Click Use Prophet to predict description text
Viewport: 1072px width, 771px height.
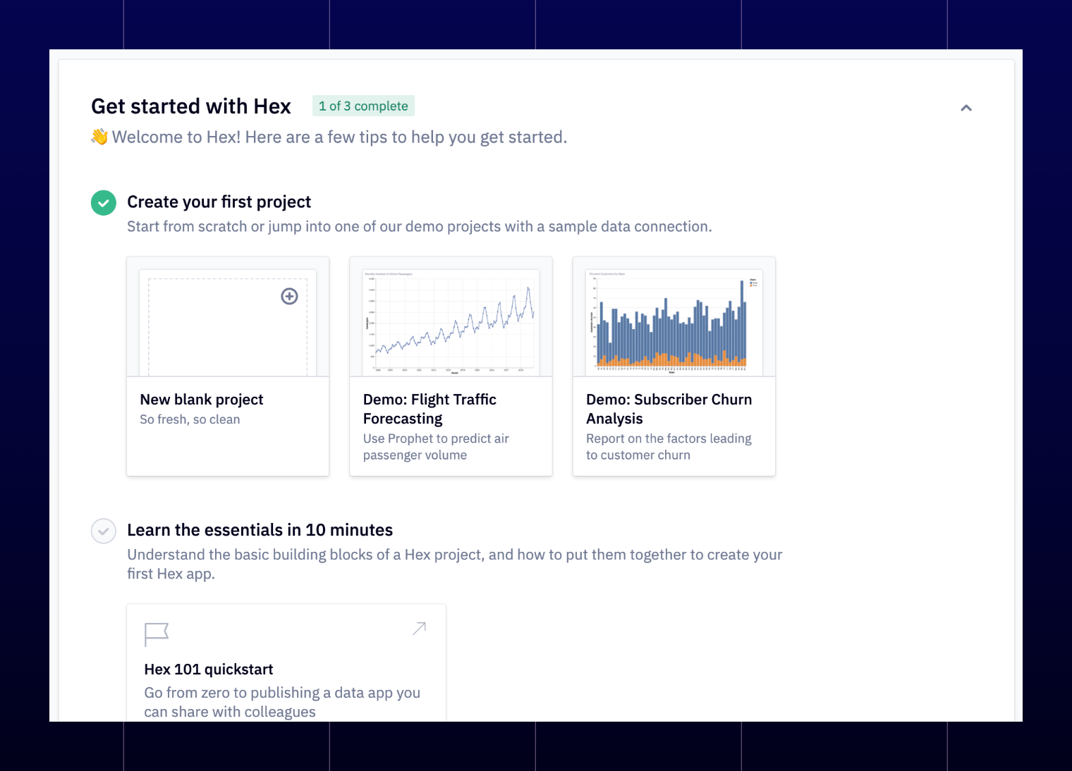coord(436,447)
